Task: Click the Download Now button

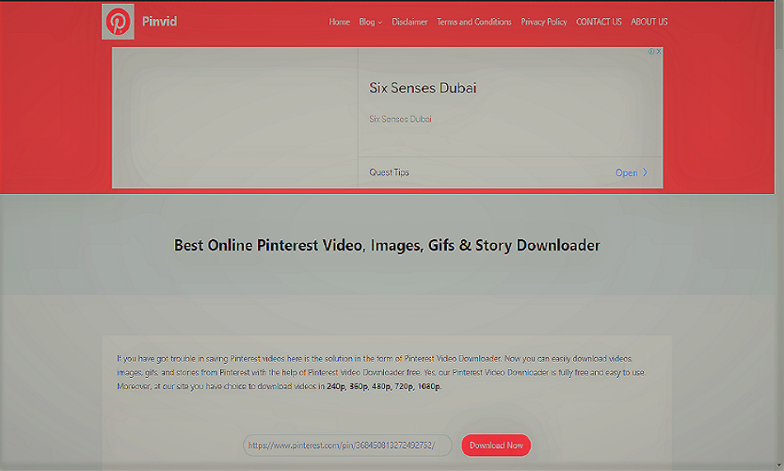Action: click(x=496, y=445)
